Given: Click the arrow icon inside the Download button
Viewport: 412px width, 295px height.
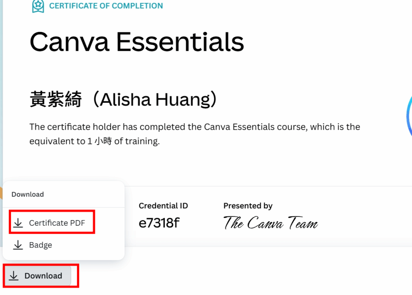Looking at the screenshot, I should click(x=14, y=276).
